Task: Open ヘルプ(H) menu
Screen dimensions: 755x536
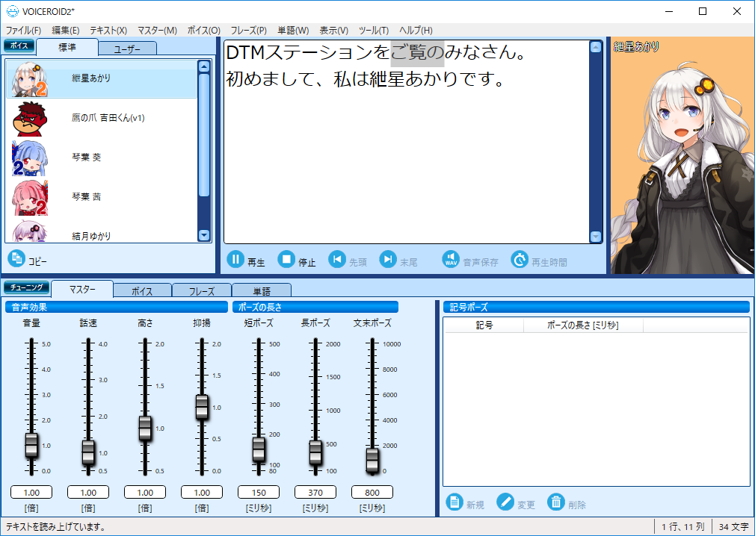Action: click(x=416, y=31)
